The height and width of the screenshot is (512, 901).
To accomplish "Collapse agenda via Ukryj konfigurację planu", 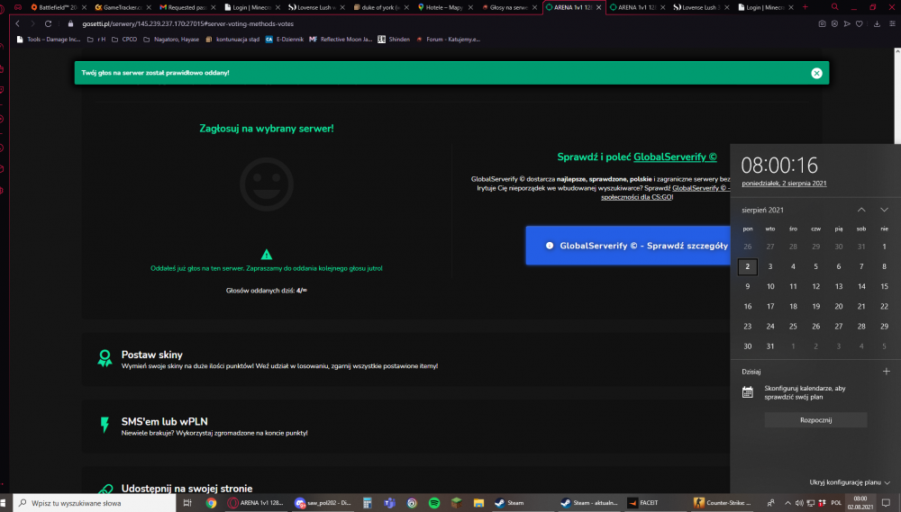I will 850,482.
